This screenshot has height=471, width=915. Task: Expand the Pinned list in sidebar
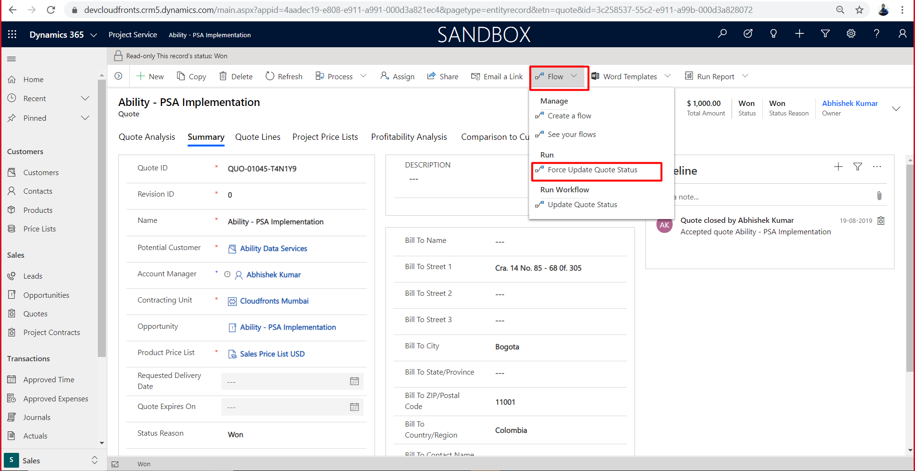pos(85,118)
